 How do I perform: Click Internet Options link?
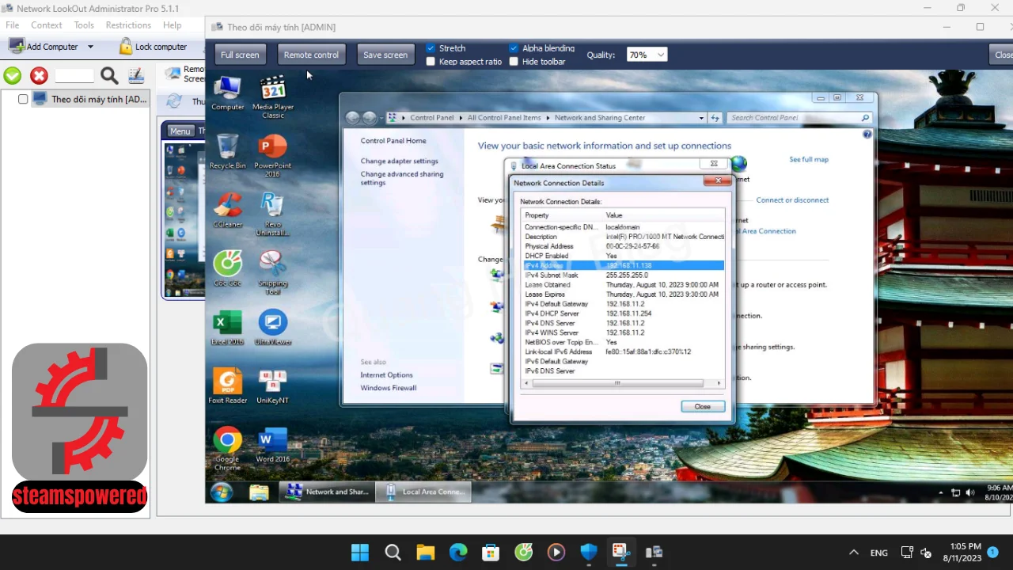click(x=386, y=375)
